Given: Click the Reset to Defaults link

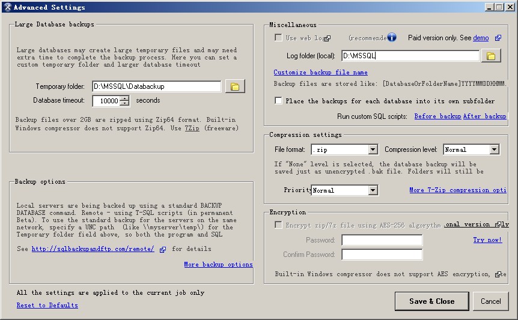Looking at the screenshot, I should click(x=47, y=306).
